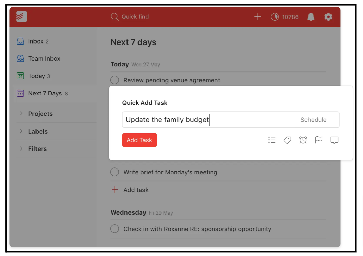363x256 pixels.
Task: Click the Quick find magnifier icon
Action: pyautogui.click(x=114, y=17)
